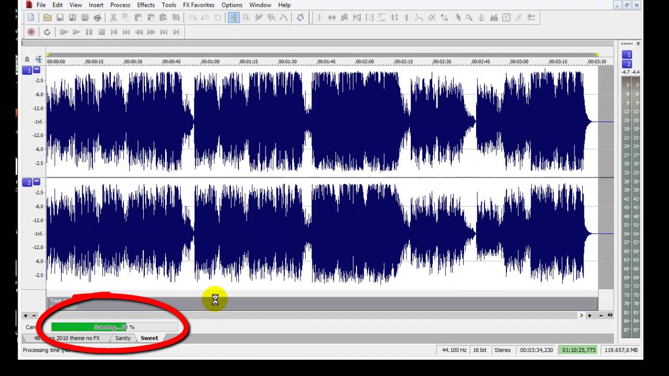
Task: Open a file with the folder icon
Action: click(47, 17)
